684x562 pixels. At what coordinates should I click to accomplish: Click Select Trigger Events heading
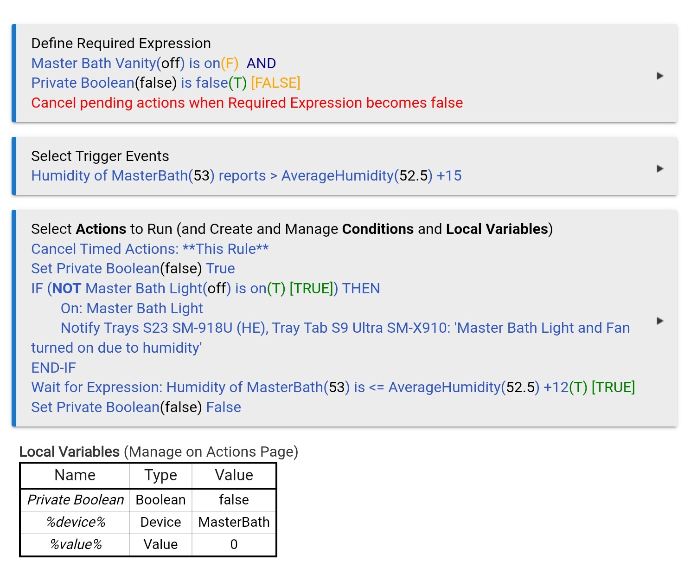[x=100, y=156]
